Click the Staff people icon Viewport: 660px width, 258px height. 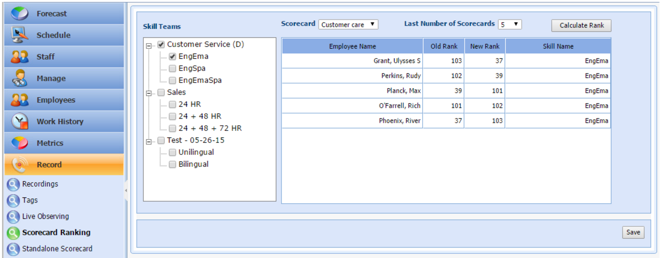coord(20,57)
